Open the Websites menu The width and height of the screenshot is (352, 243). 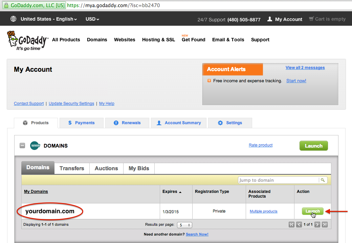coord(125,40)
